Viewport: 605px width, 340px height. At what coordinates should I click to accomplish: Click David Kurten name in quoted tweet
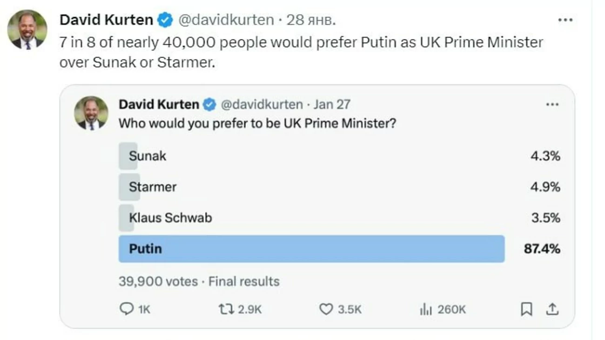click(x=159, y=105)
